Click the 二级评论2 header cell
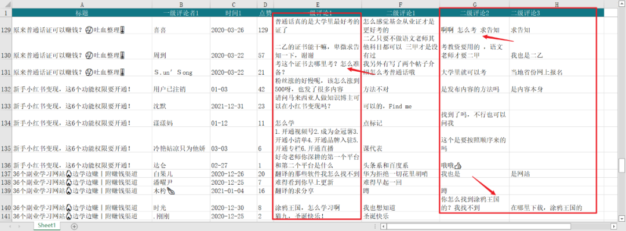 coord(474,13)
